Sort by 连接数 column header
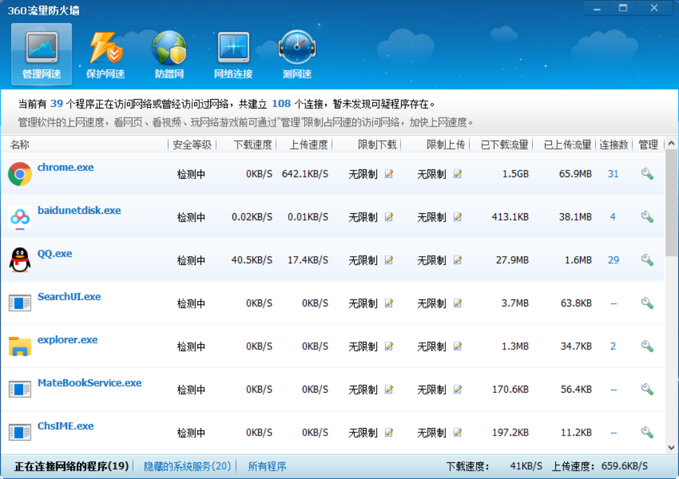 point(614,144)
